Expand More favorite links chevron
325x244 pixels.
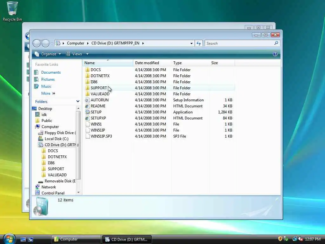tap(54, 93)
